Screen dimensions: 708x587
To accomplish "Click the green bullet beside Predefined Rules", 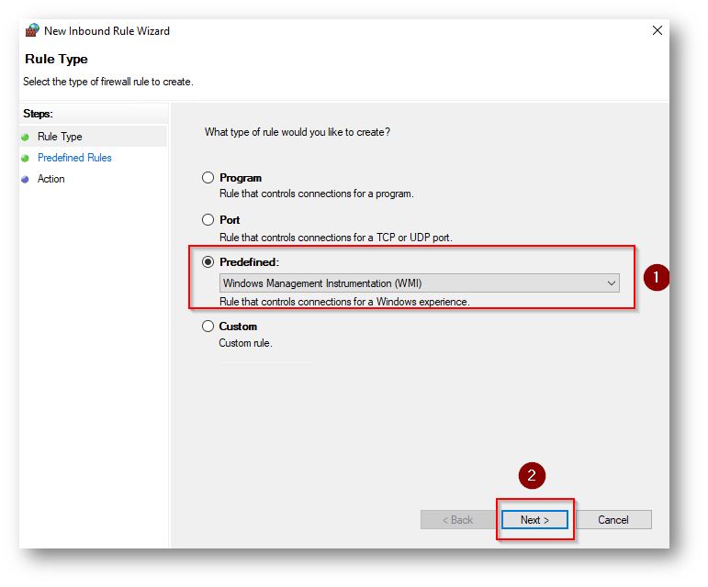I will [x=26, y=158].
